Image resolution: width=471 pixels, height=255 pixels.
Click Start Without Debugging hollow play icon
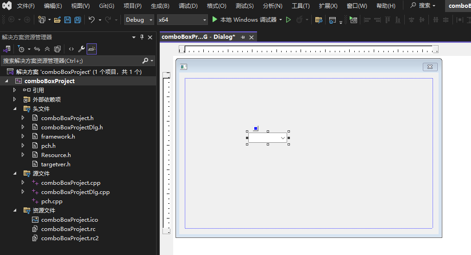[x=289, y=20]
